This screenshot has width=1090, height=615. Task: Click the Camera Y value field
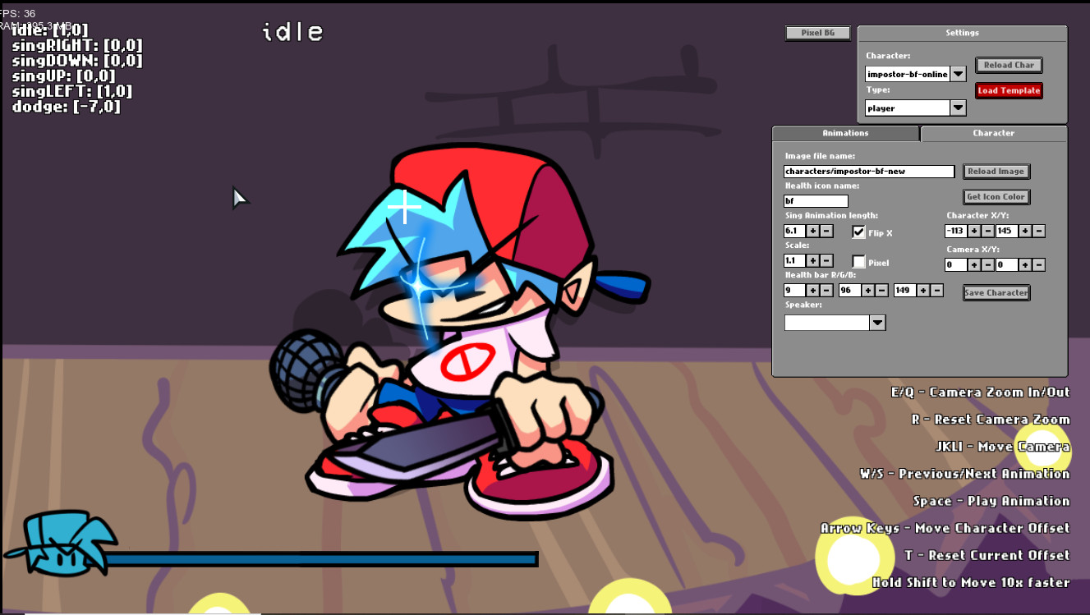tap(1008, 265)
